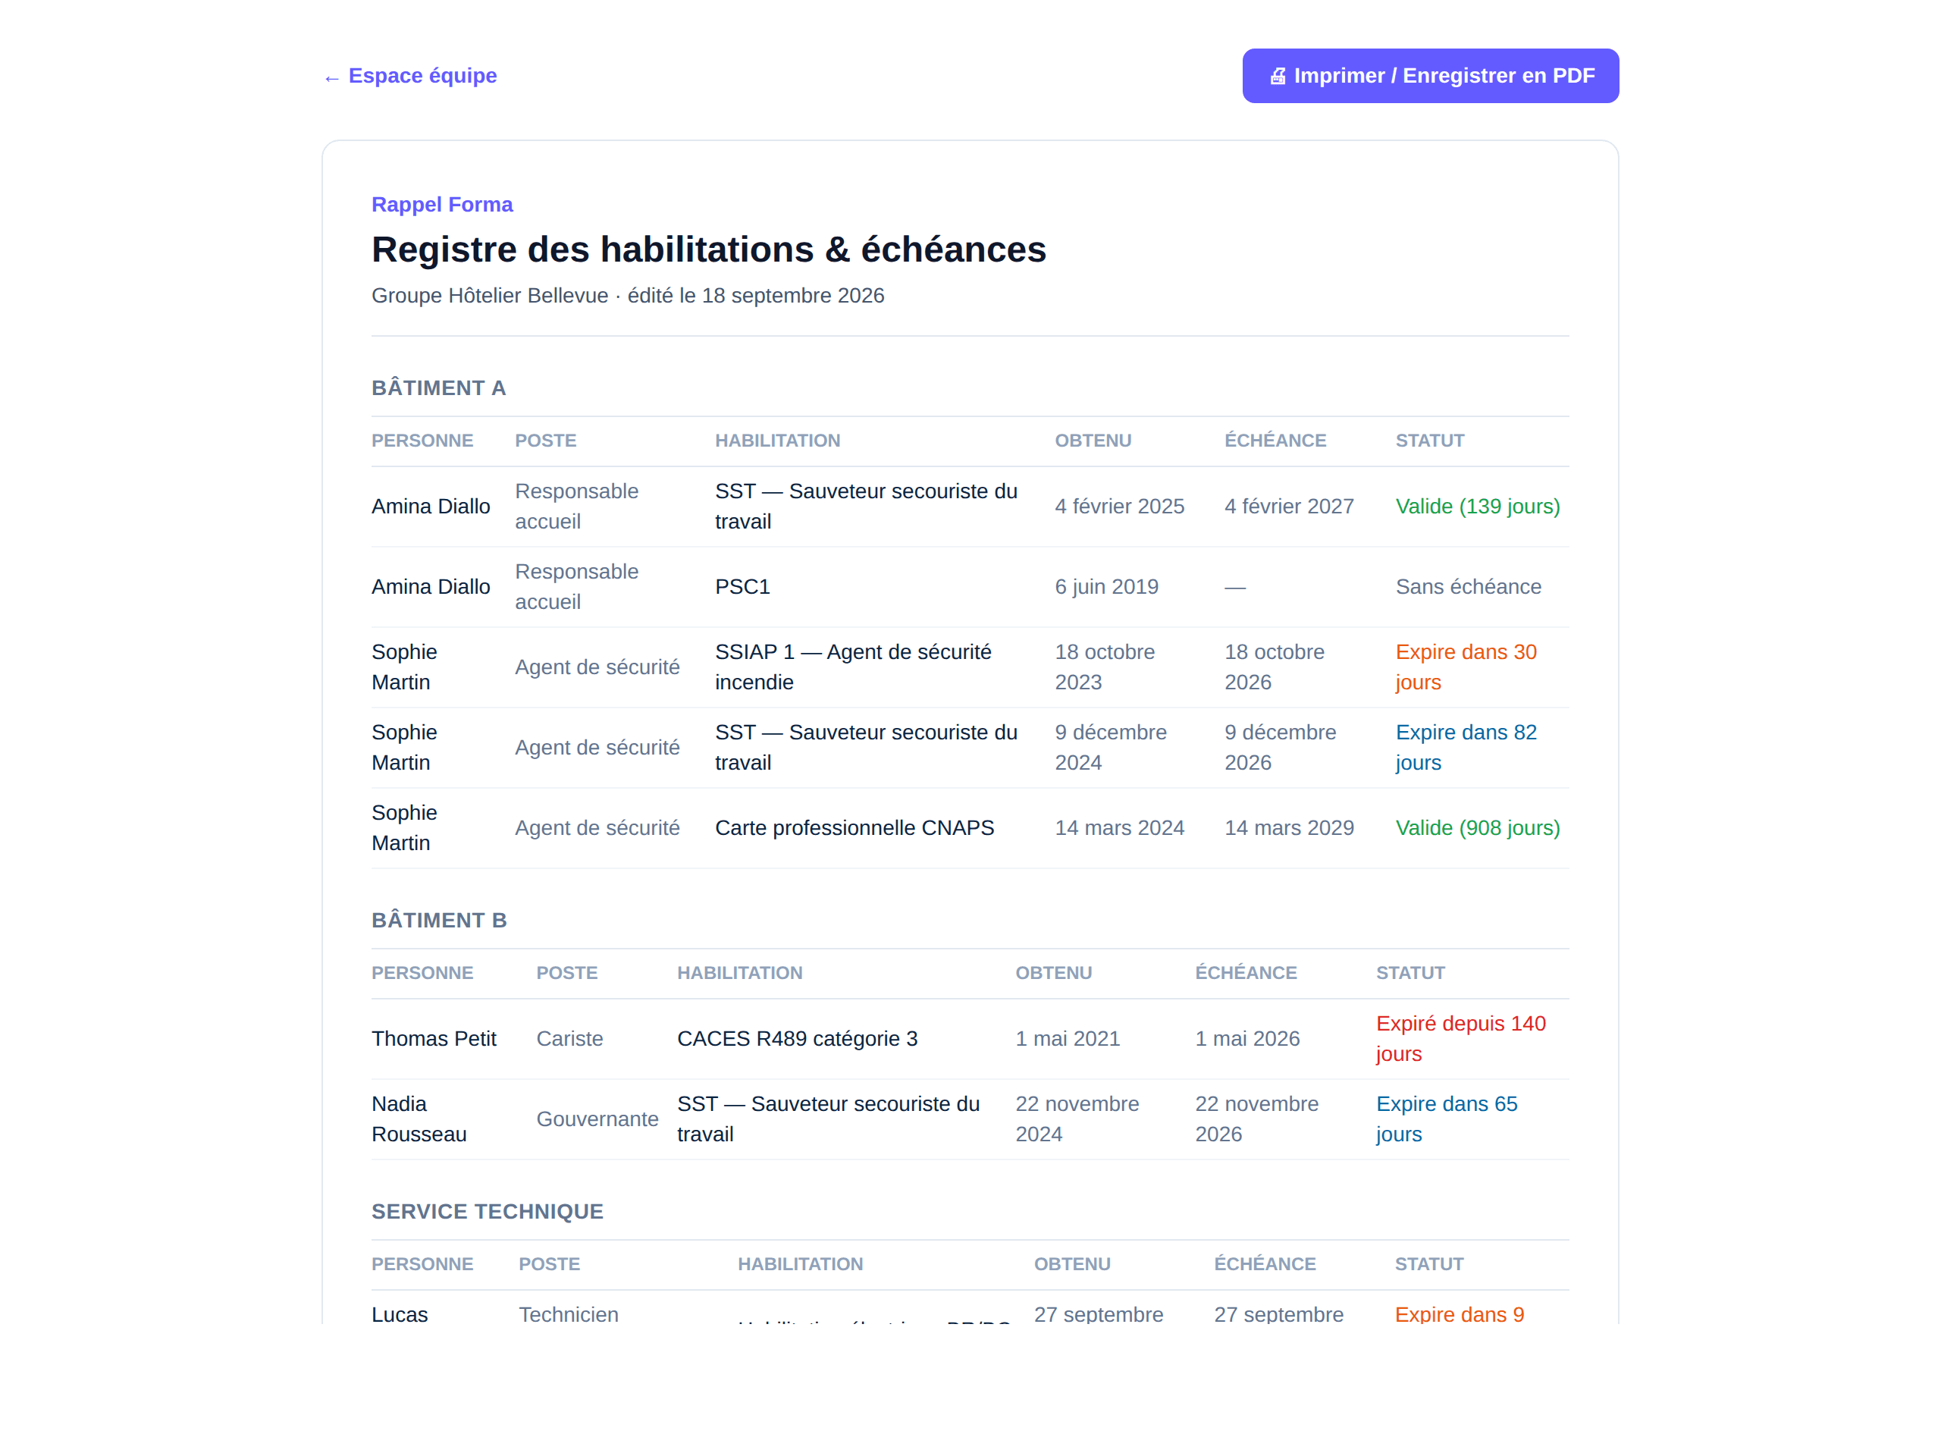Viewport: 1941px width, 1456px height.
Task: Click Amina Diallo in the PSC1 row
Action: [x=431, y=587]
